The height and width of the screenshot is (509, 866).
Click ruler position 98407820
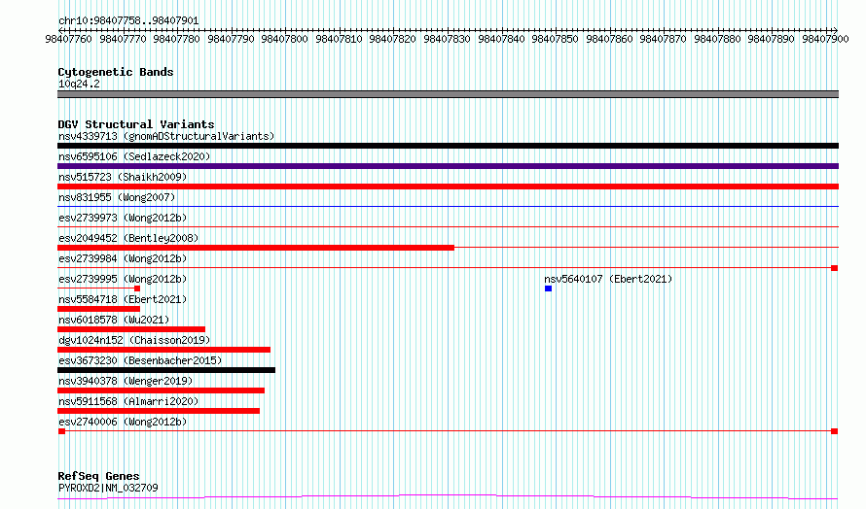393,39
